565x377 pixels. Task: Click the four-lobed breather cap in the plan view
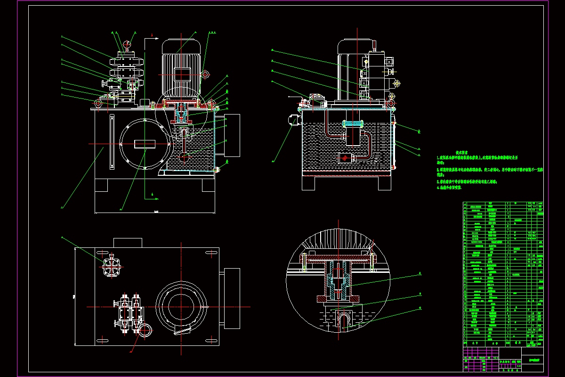click(x=112, y=267)
